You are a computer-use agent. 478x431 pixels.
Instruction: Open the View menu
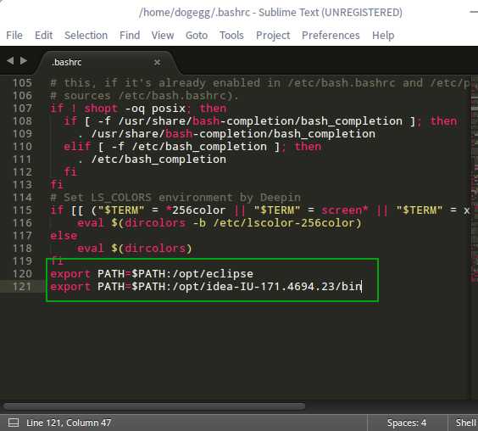[163, 36]
